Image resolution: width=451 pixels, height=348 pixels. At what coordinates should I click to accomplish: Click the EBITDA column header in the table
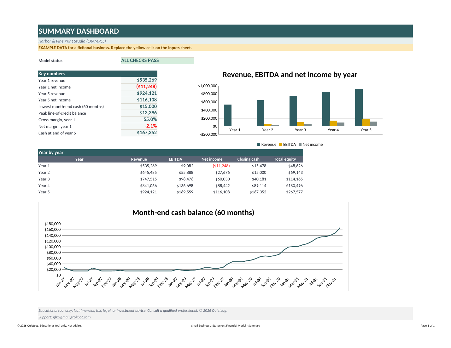175,159
